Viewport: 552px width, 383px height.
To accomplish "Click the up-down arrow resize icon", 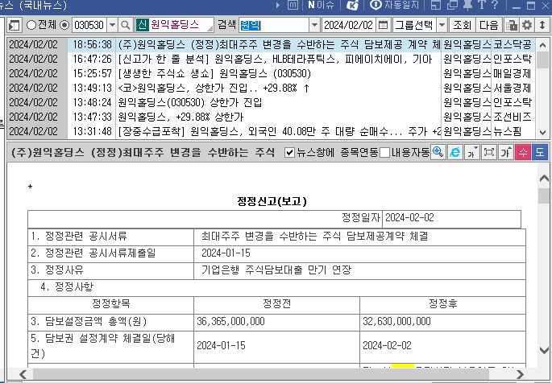I will tap(542, 25).
